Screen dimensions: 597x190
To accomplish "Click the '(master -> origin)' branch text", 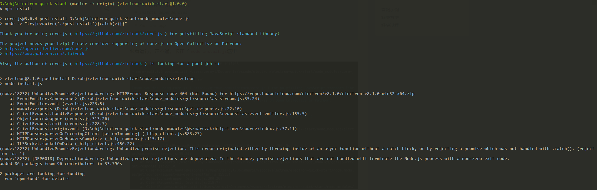I will point(92,4).
